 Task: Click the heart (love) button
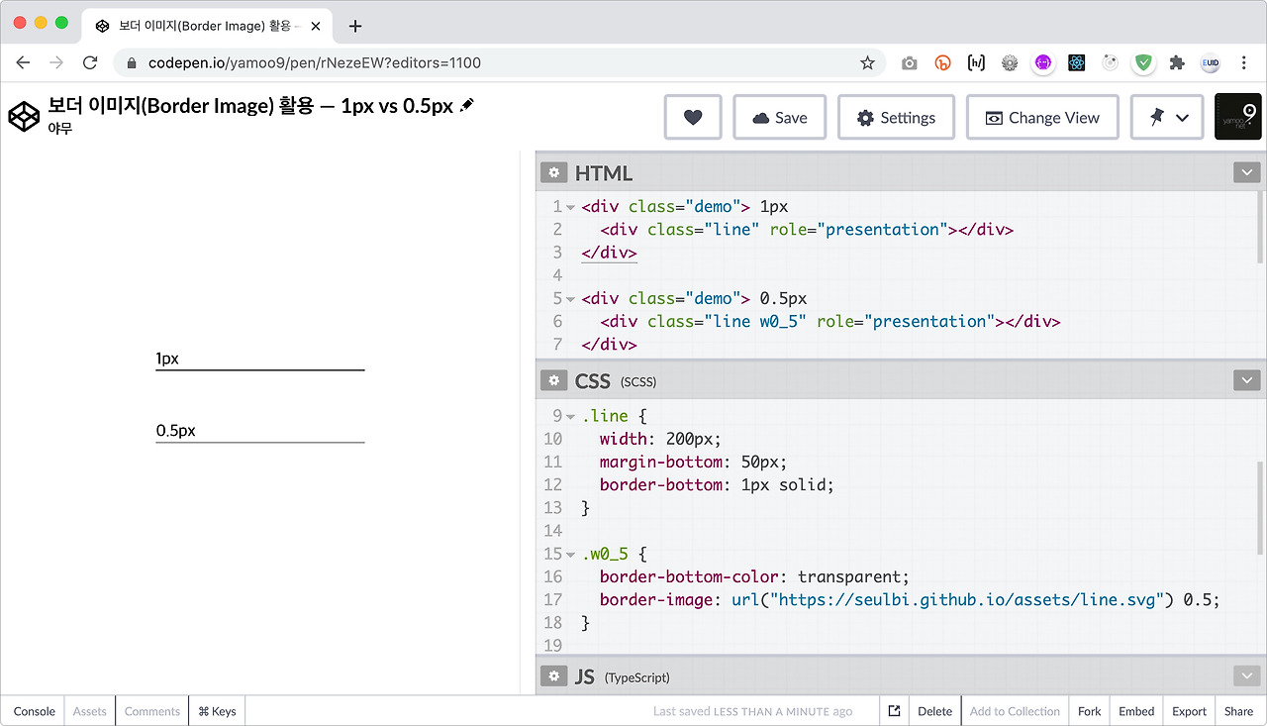(693, 117)
